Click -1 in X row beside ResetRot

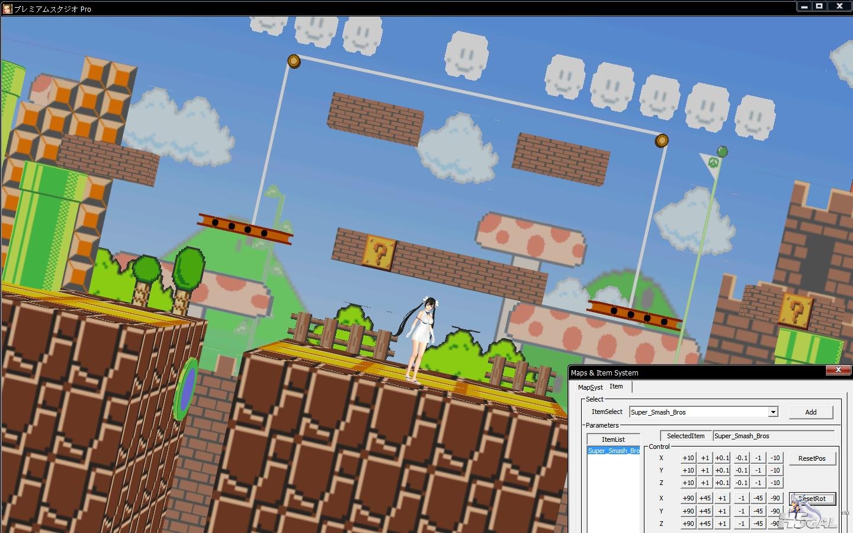tap(742, 498)
